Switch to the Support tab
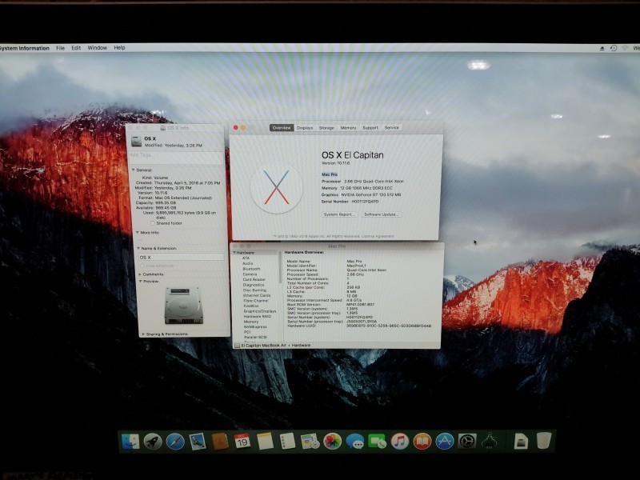The image size is (640, 480). (370, 128)
